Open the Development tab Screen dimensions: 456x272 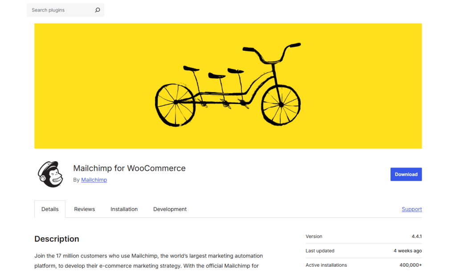(x=170, y=209)
